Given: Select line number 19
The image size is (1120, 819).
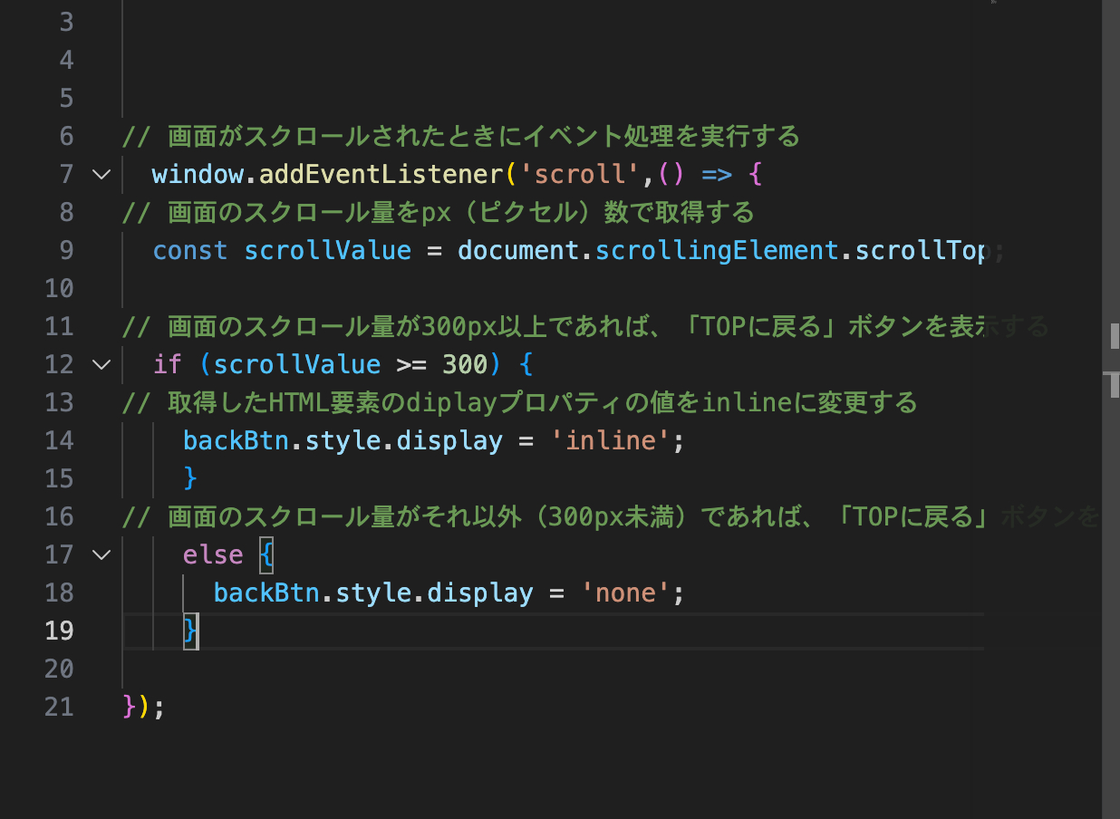Looking at the screenshot, I should 59,631.
